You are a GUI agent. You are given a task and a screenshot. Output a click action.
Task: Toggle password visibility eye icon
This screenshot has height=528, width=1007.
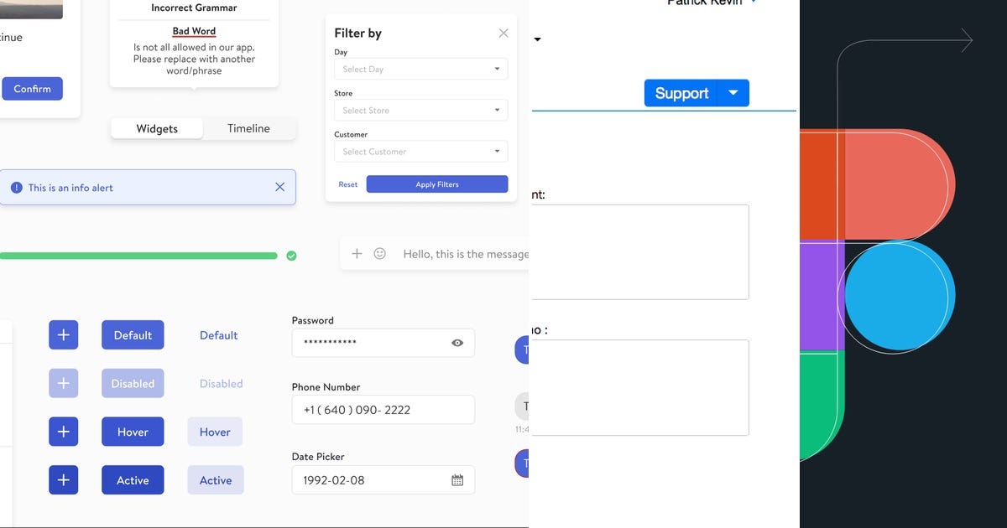click(457, 343)
